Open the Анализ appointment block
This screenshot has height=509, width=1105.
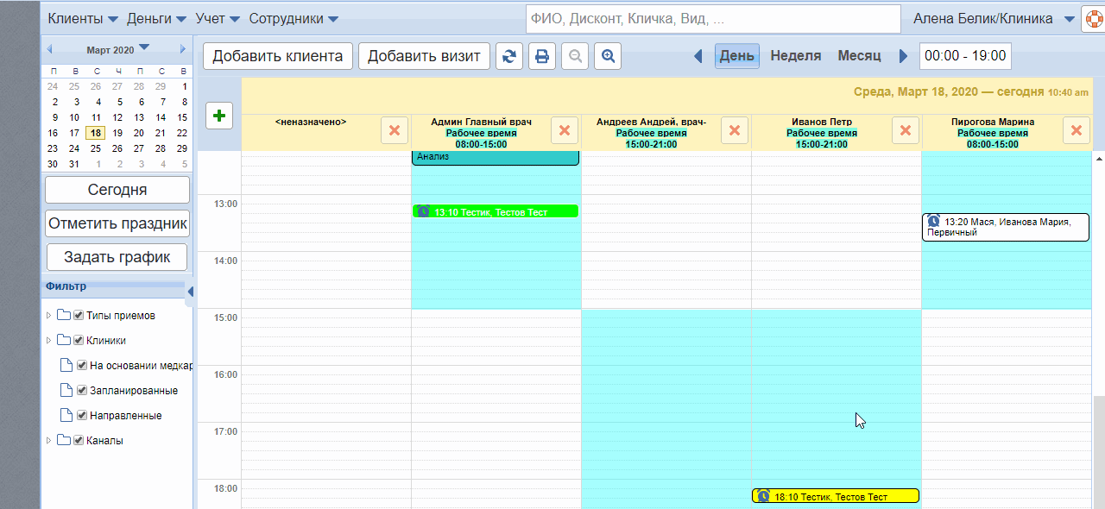496,158
